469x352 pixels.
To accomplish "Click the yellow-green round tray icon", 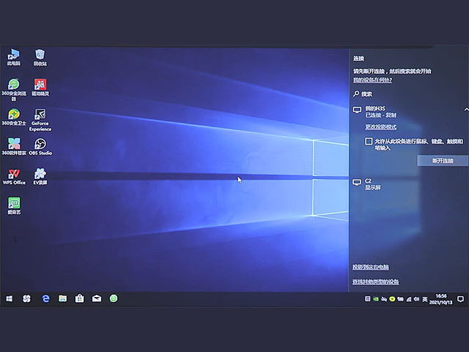I will [x=392, y=298].
